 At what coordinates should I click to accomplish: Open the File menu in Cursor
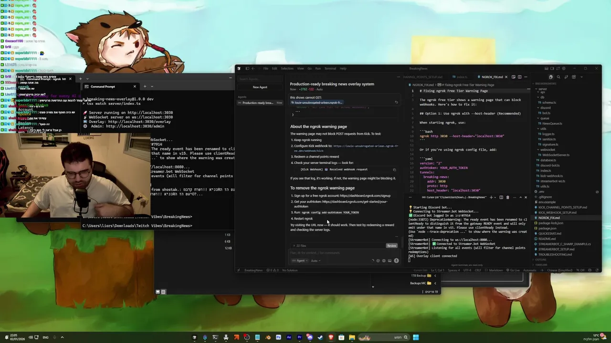[x=265, y=68]
